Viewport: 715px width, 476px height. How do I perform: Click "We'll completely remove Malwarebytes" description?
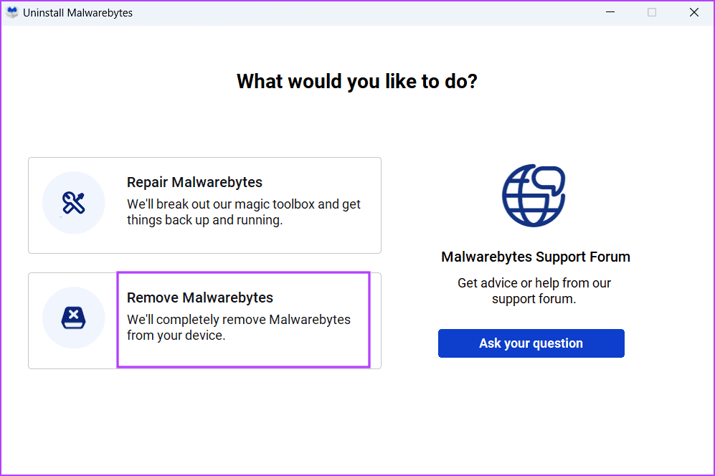tap(239, 328)
